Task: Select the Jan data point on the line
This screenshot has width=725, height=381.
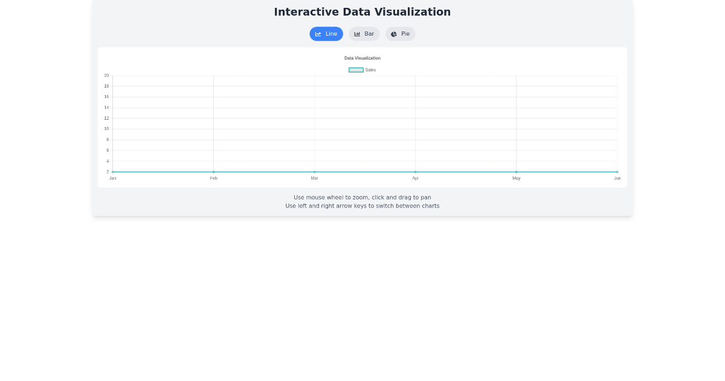Action: pyautogui.click(x=112, y=171)
